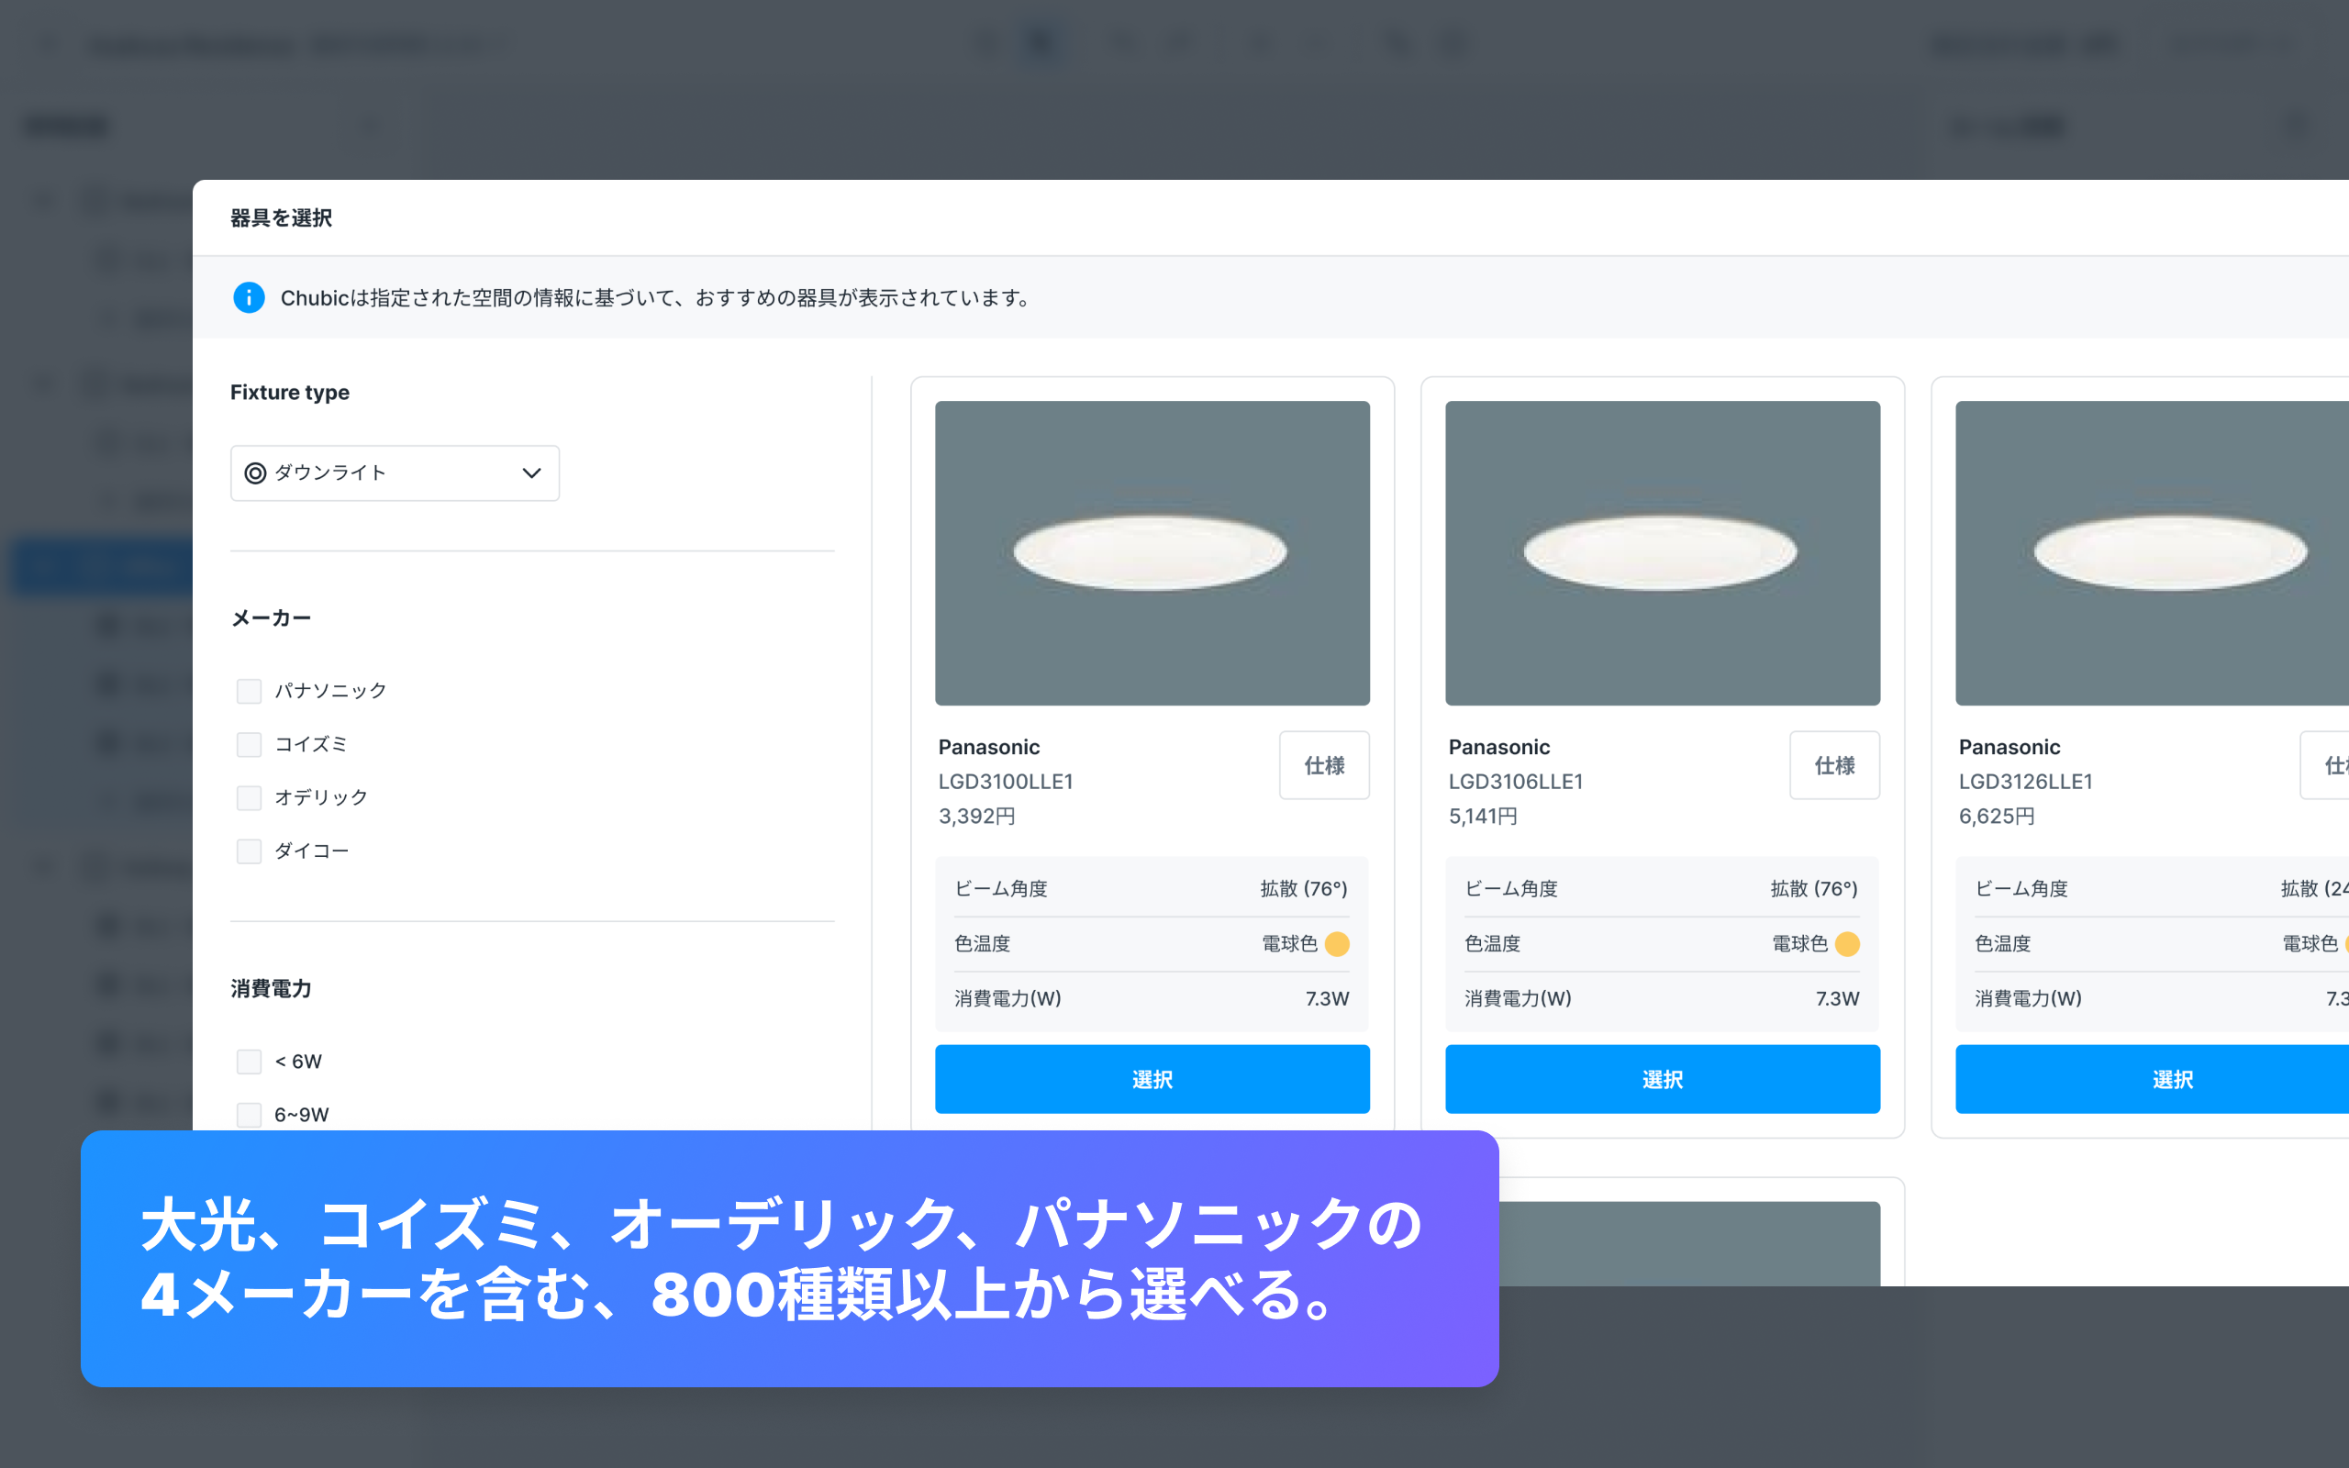Click the Panasonic LGD3106LLE1 仕様 button
Screen dimensions: 2349x1468
(1837, 762)
